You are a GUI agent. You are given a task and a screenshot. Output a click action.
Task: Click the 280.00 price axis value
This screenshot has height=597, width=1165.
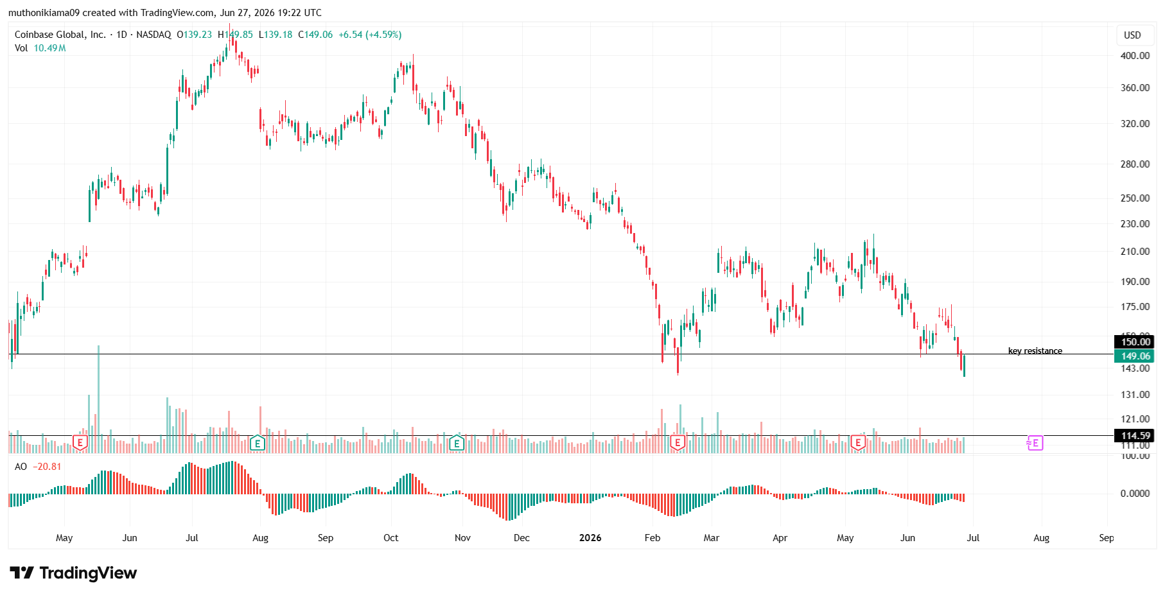pyautogui.click(x=1135, y=164)
